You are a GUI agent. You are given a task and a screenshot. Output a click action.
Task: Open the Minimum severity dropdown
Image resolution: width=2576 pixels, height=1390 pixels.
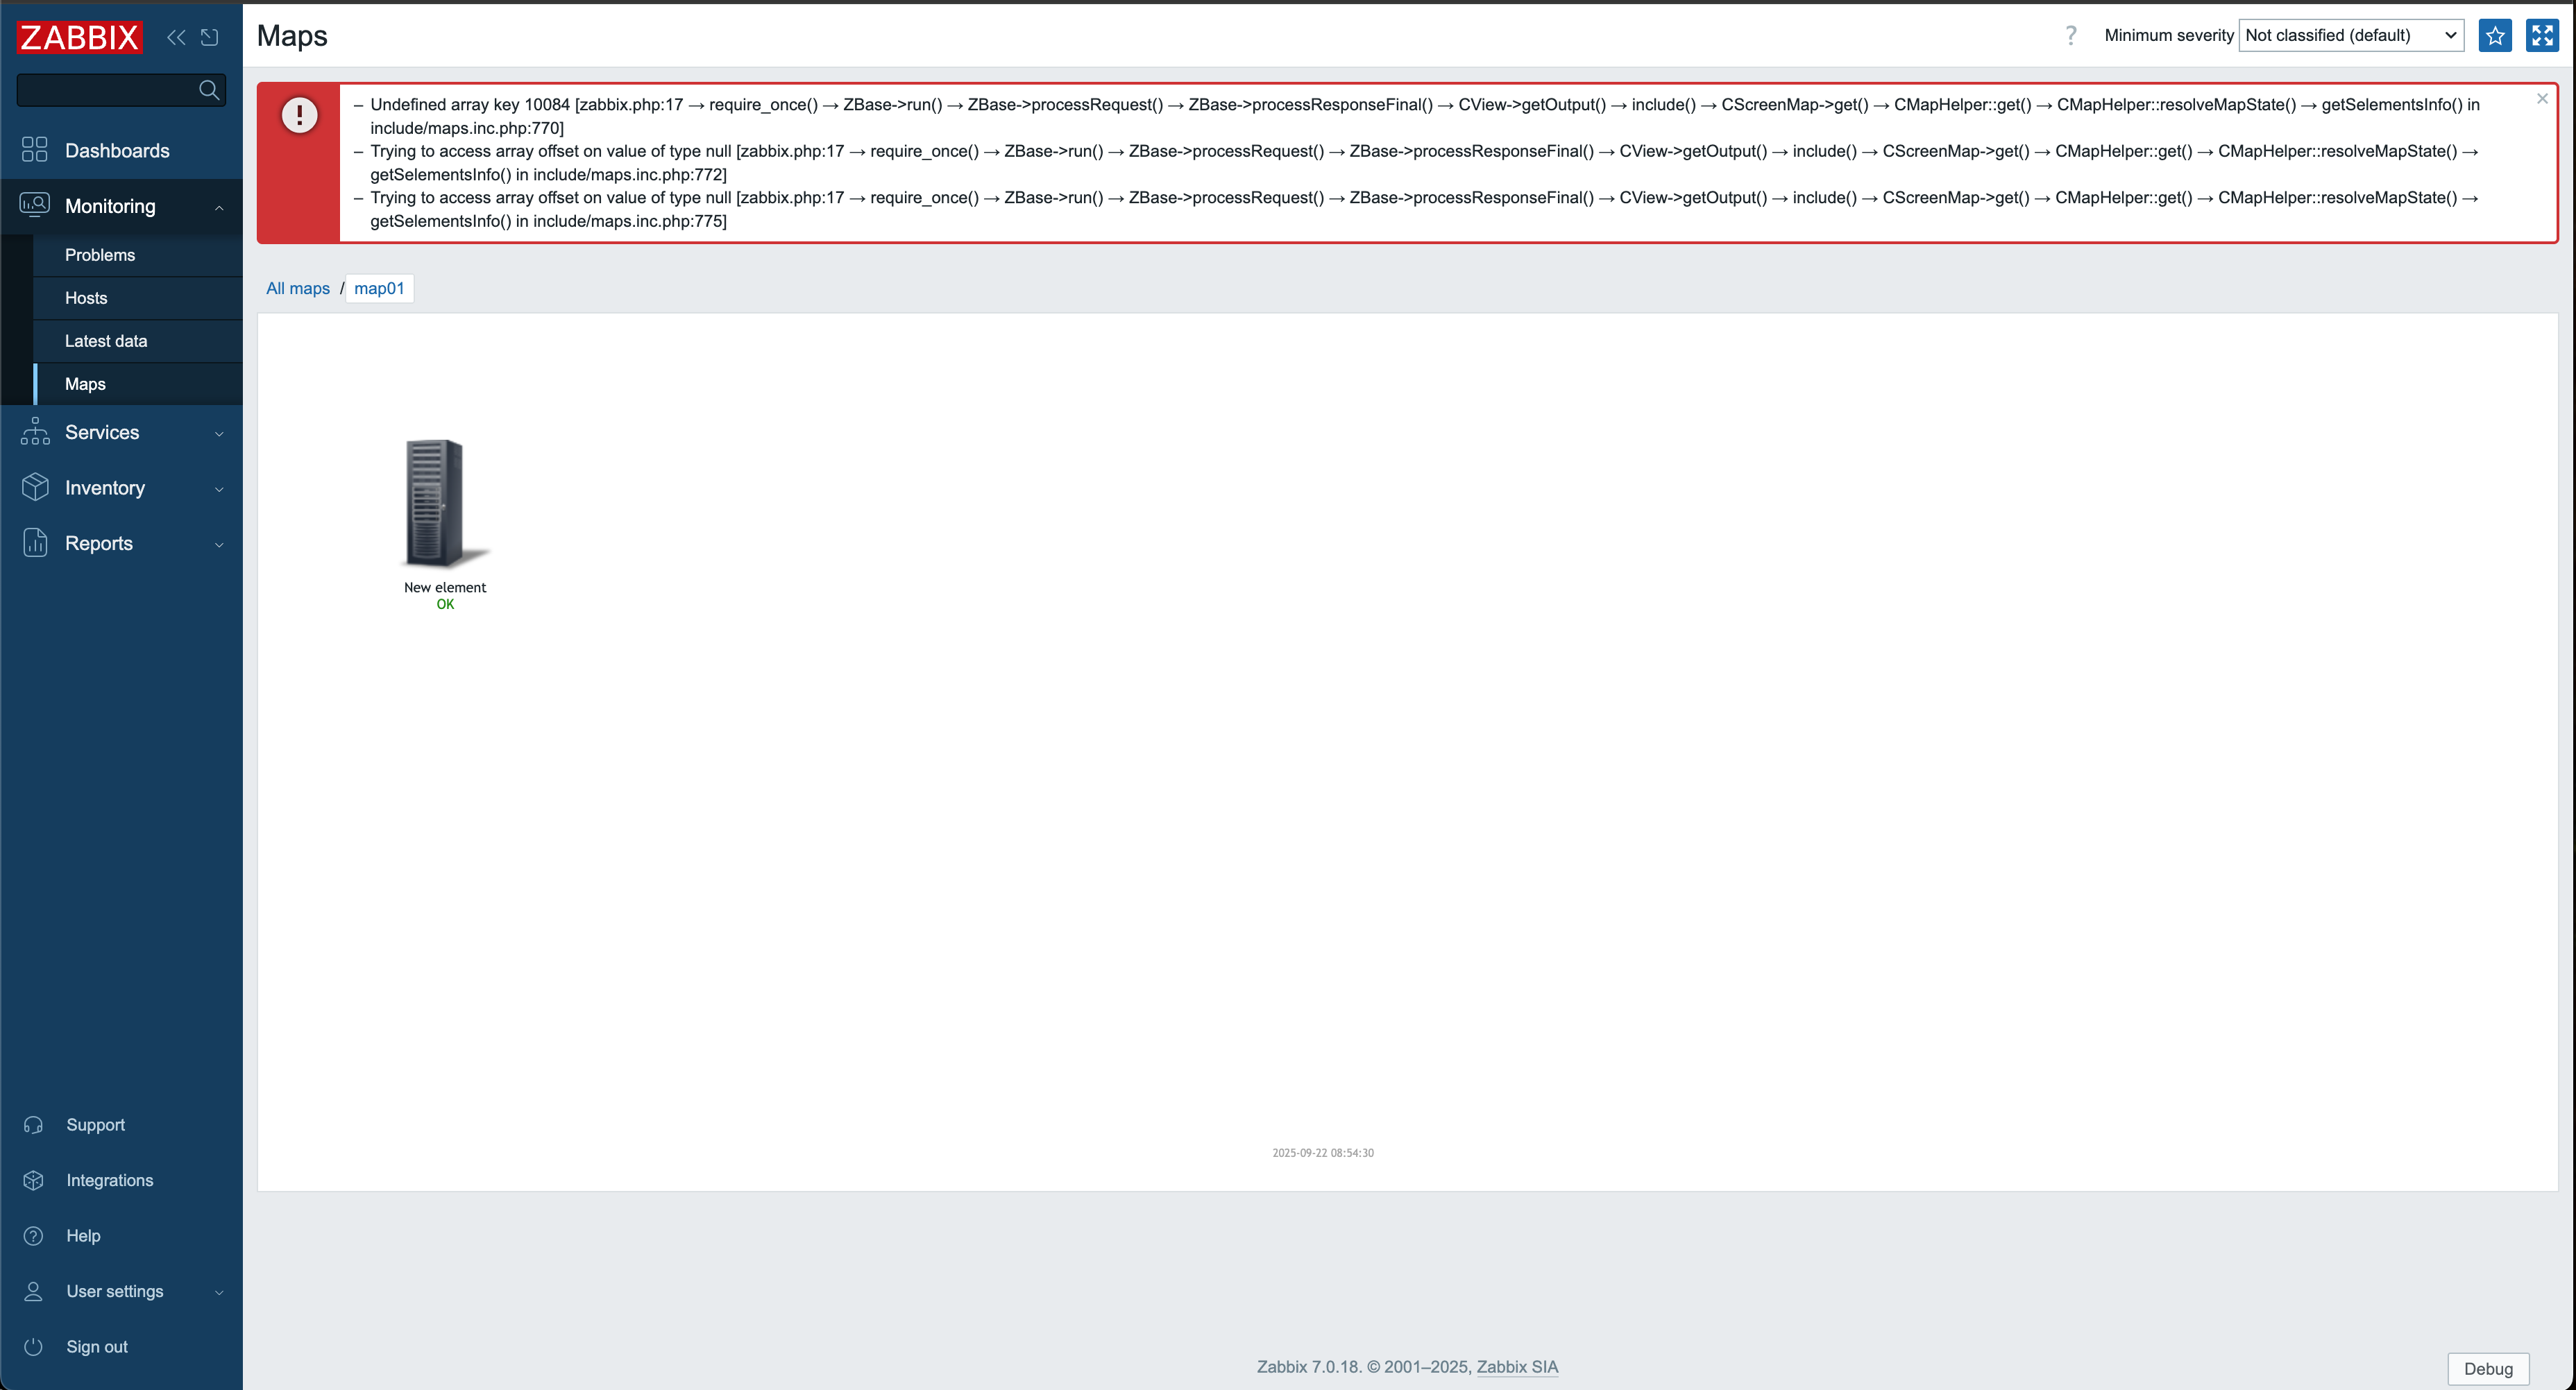point(2351,35)
